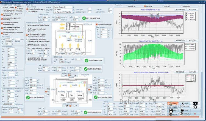
Task: Select ts, RHs equal to outdoor air parameters
Action: click(x=27, y=29)
